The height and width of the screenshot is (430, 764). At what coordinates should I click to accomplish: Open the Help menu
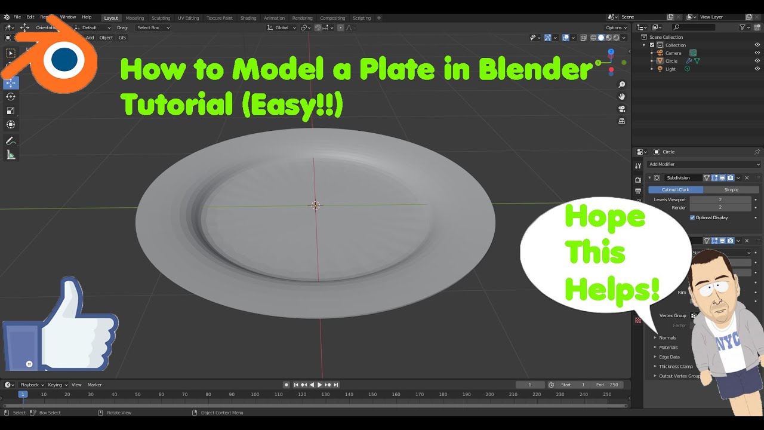[87, 17]
